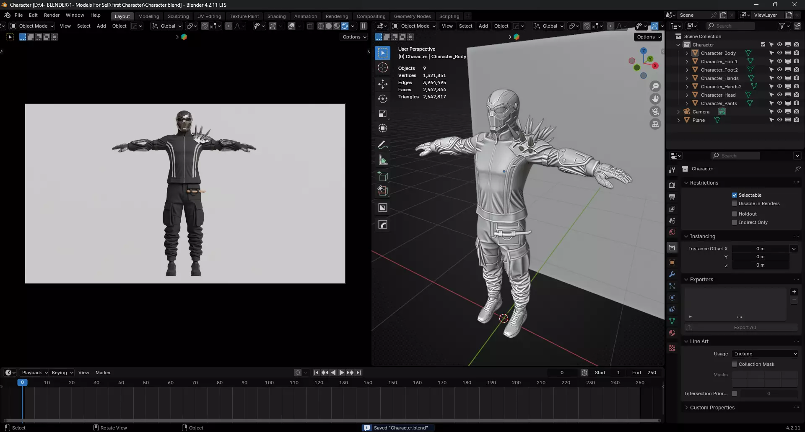Click the timeline End frame field
This screenshot has height=432, width=805.
tap(644, 373)
